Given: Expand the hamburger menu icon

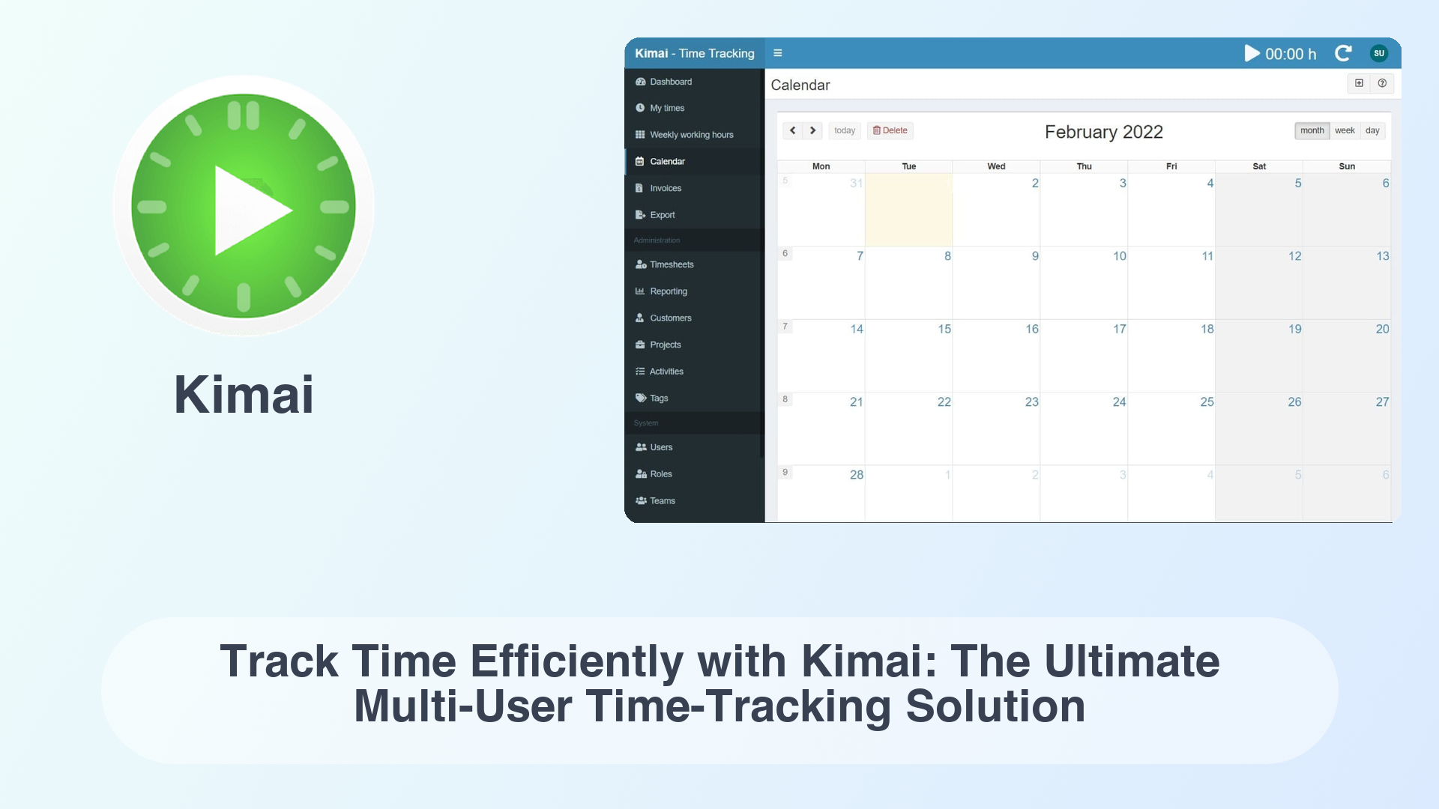Looking at the screenshot, I should point(778,53).
